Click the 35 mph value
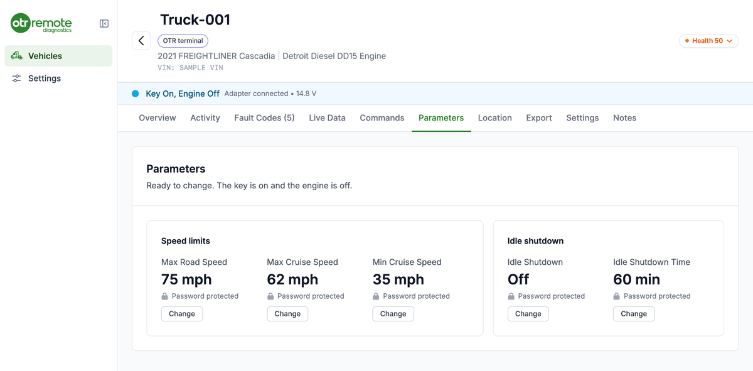The width and height of the screenshot is (753, 371). [398, 279]
